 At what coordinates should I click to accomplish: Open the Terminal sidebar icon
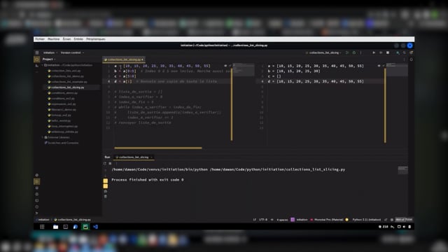[37, 201]
